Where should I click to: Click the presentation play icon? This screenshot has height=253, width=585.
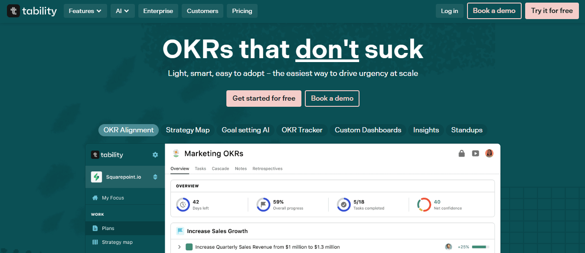pyautogui.click(x=476, y=153)
